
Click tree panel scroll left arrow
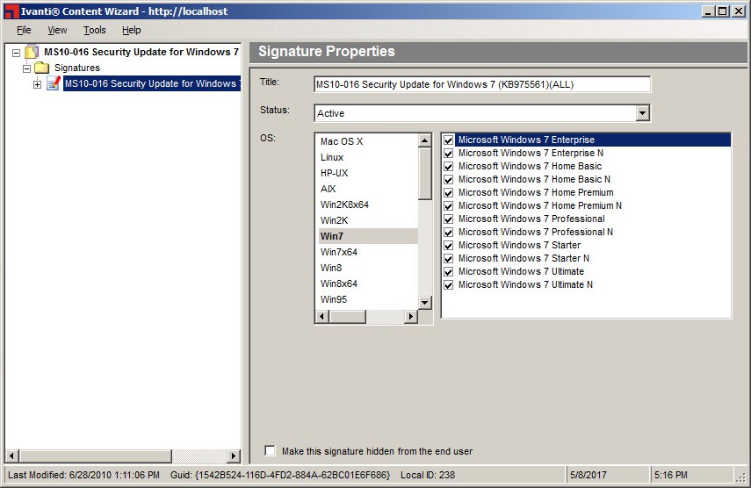coord(13,456)
